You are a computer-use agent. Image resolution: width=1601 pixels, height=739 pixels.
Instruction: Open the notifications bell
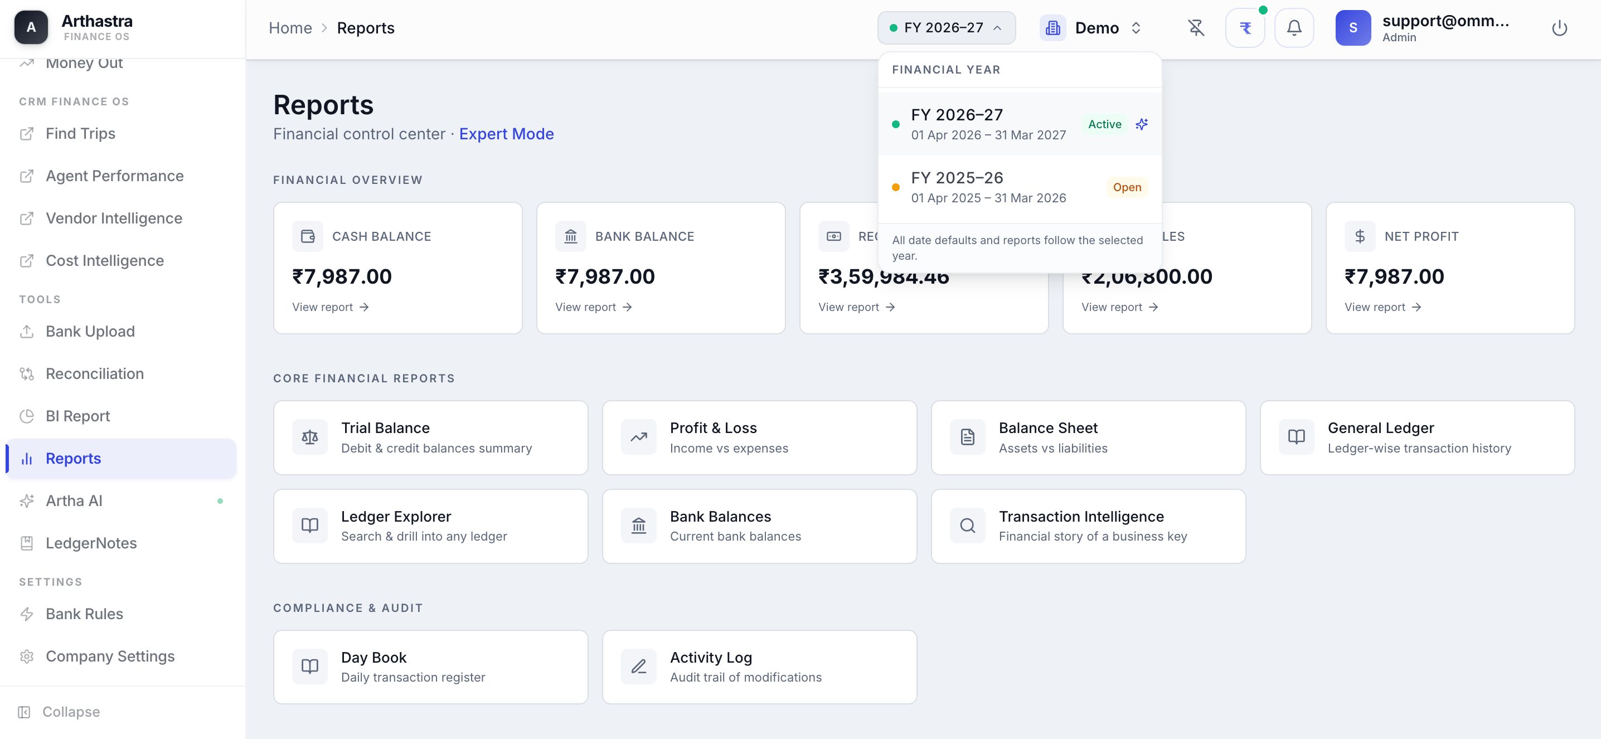[x=1294, y=28]
